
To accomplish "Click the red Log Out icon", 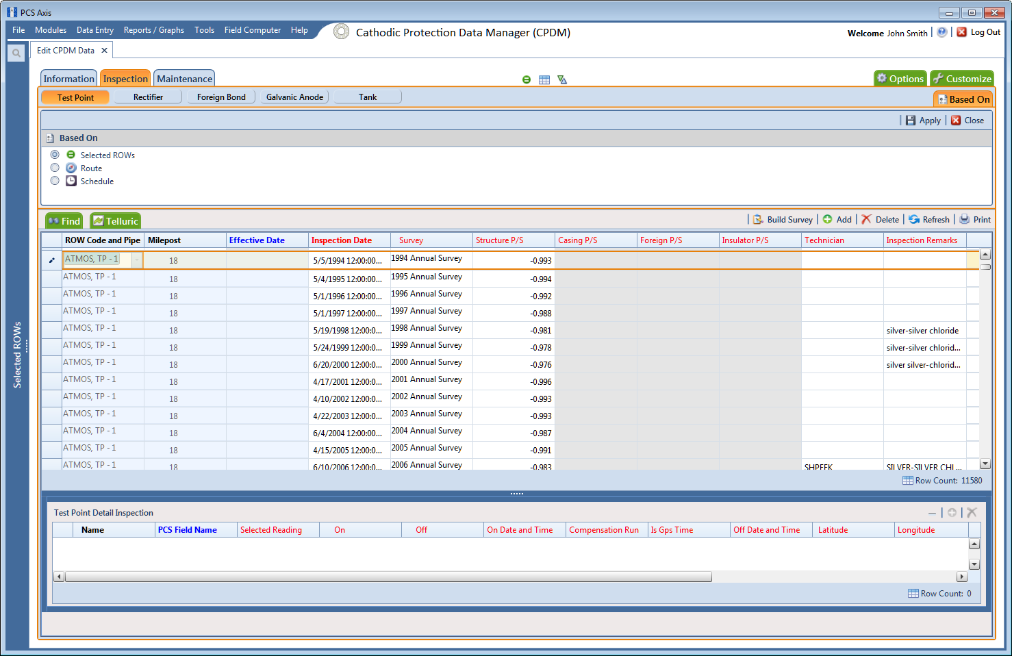I will pos(961,32).
